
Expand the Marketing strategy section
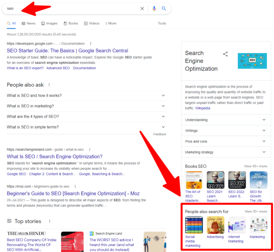pos(226,152)
